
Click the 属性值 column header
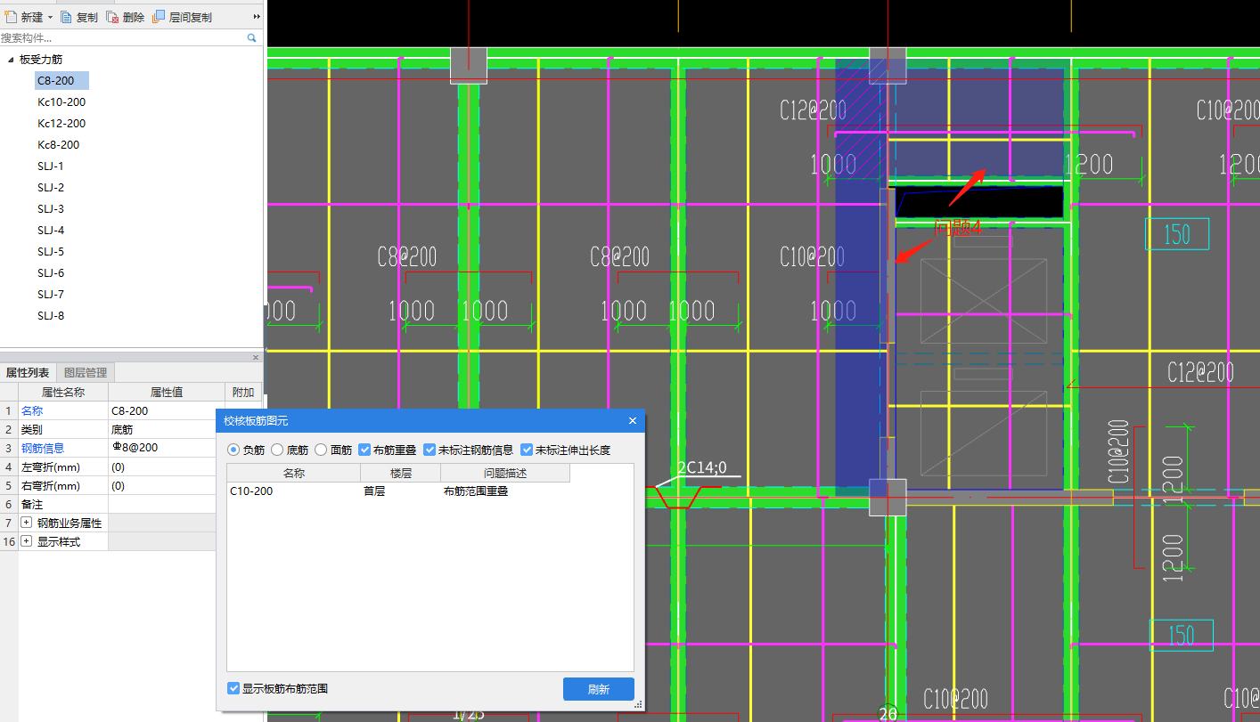(x=166, y=393)
